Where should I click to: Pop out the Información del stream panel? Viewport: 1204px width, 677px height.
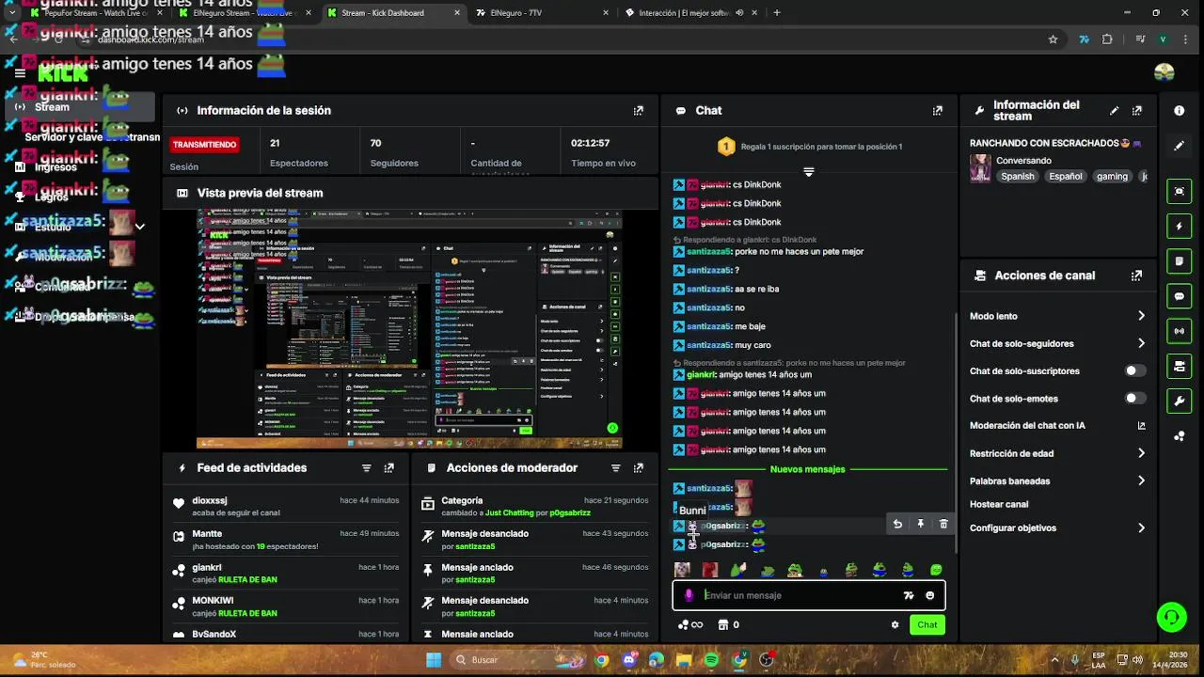[x=1137, y=110]
